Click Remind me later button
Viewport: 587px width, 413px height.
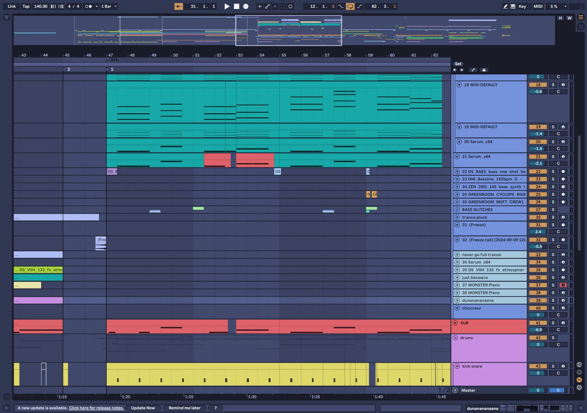pos(185,408)
